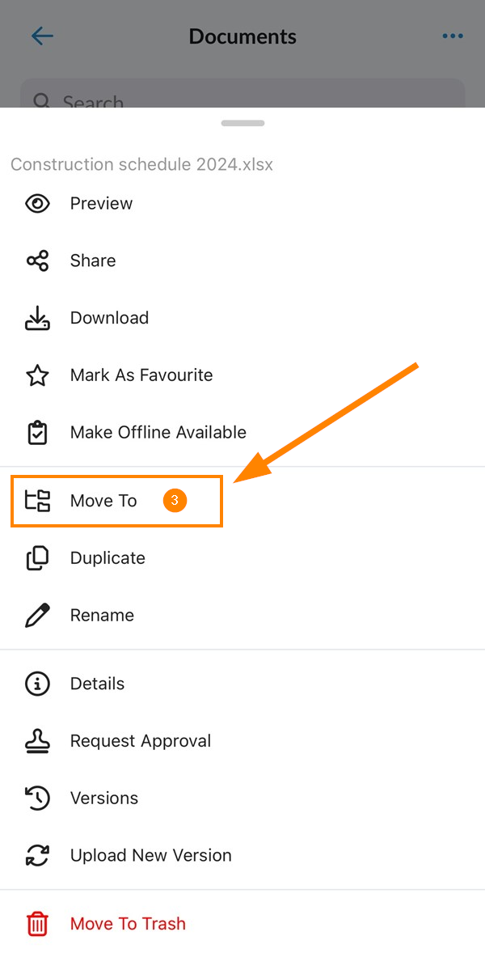Tap the stamp Request Approval icon

click(37, 741)
